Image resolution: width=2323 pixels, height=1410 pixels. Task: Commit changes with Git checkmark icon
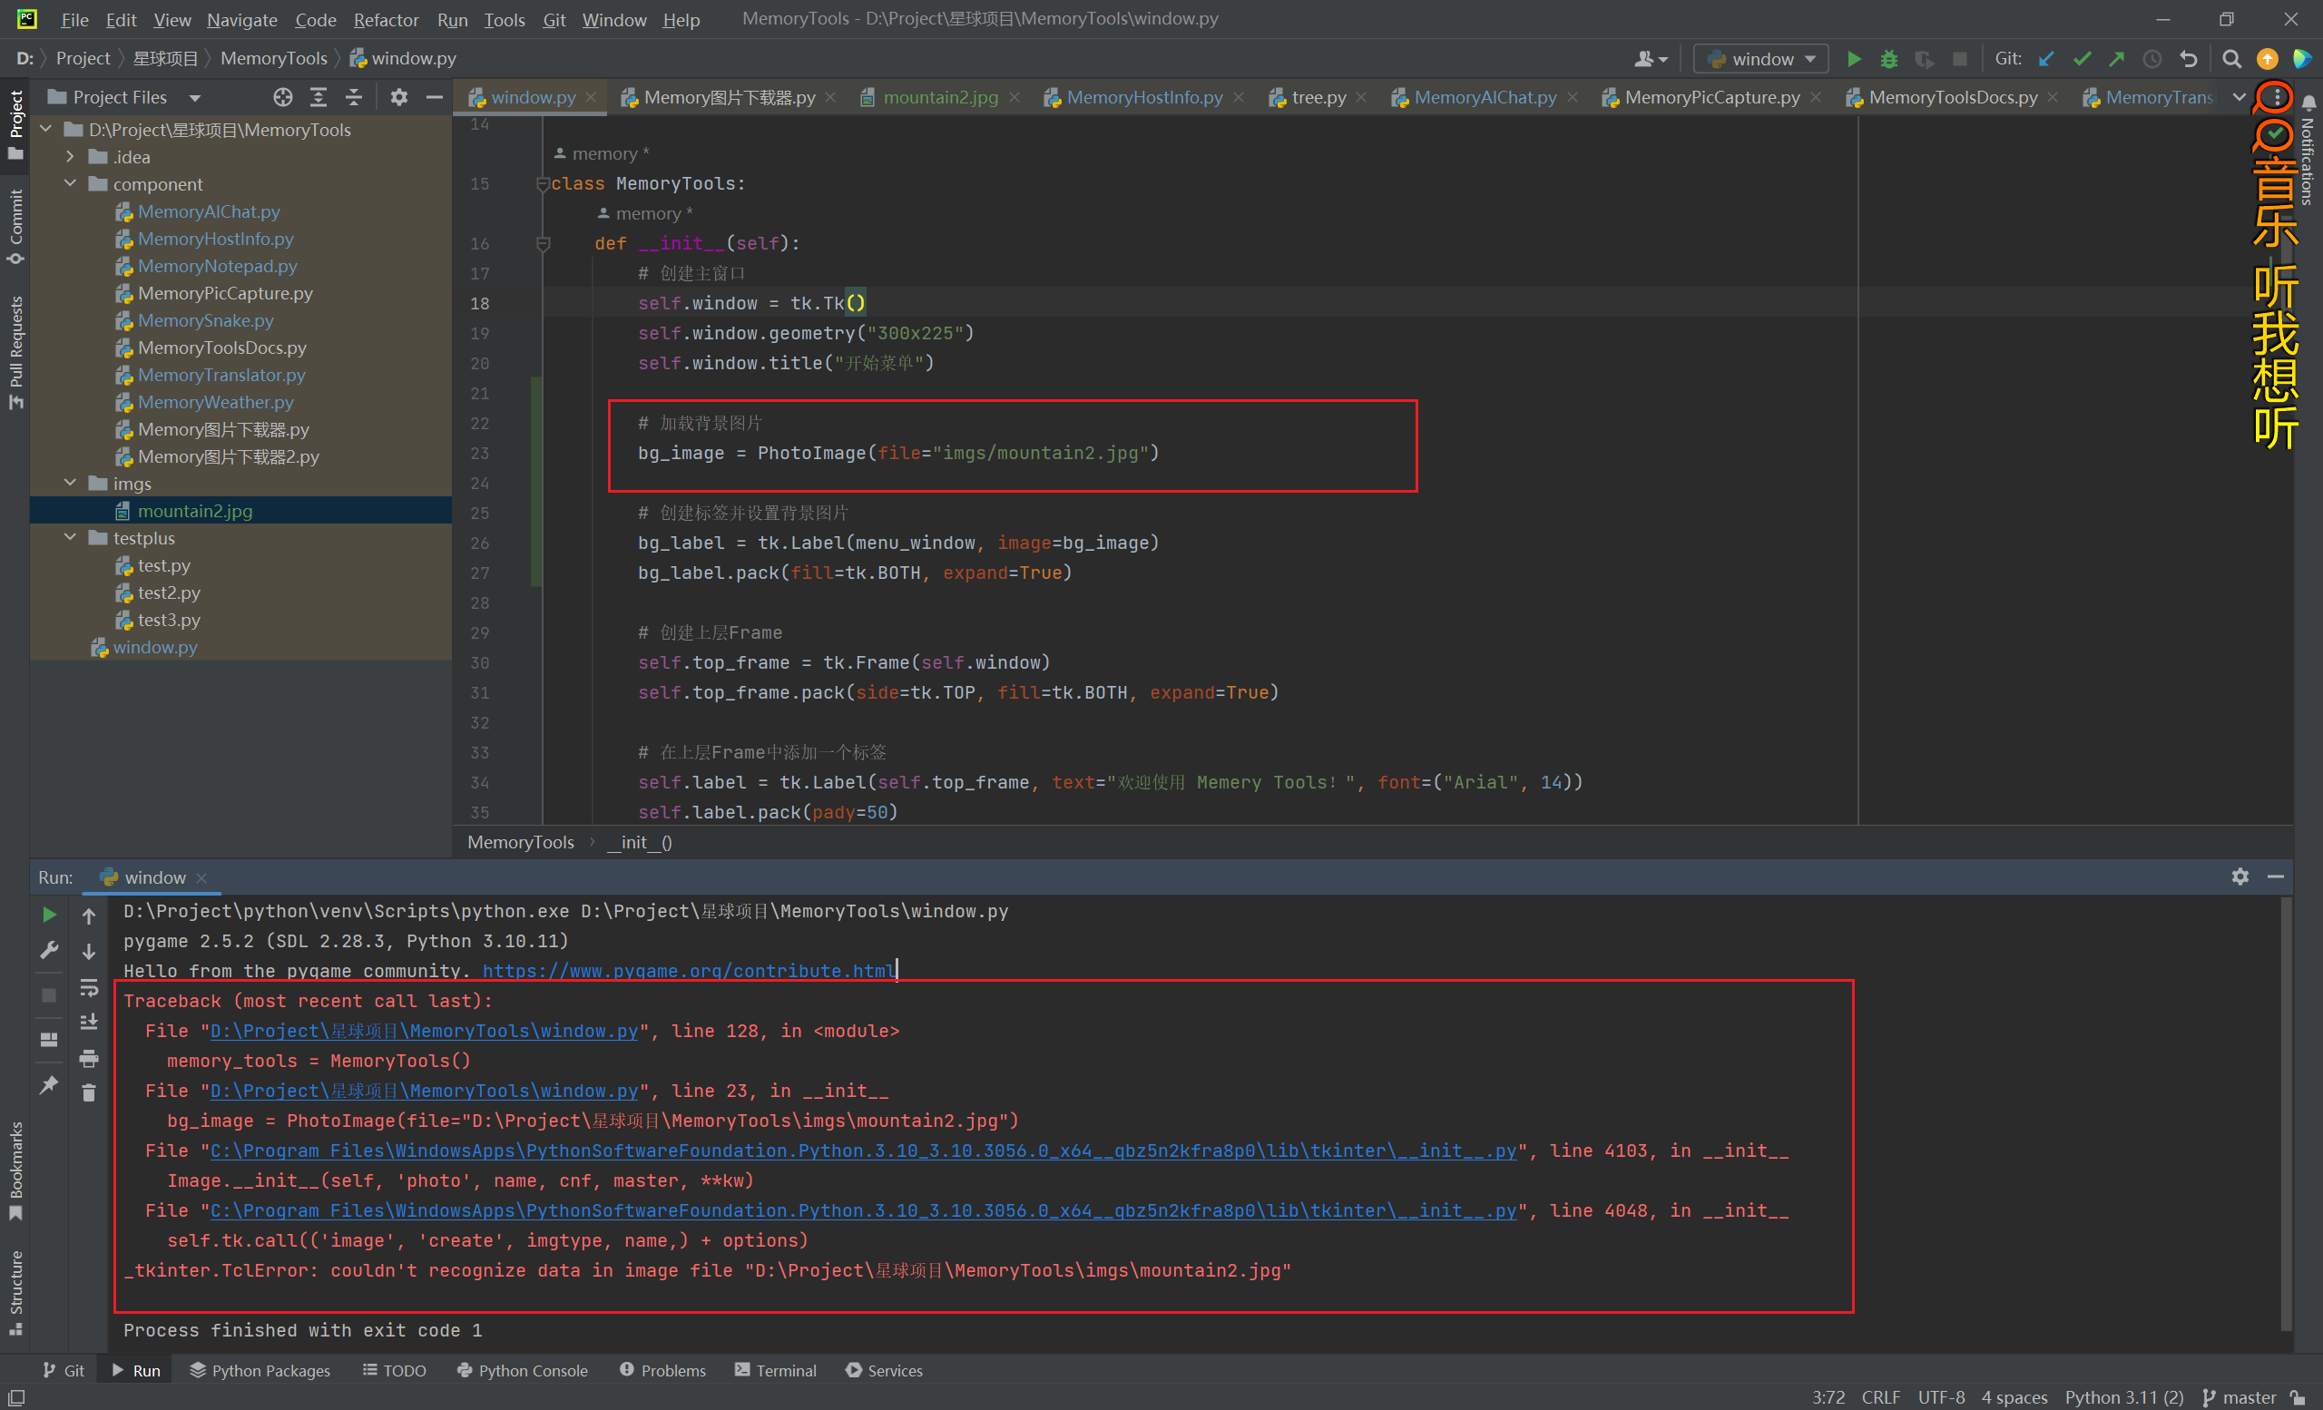(x=2082, y=58)
